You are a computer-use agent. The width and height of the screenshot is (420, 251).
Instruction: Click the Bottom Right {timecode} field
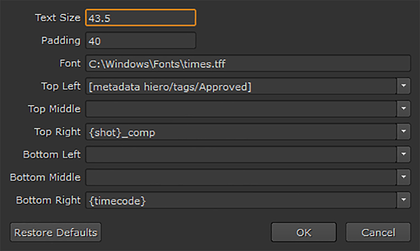click(x=241, y=200)
